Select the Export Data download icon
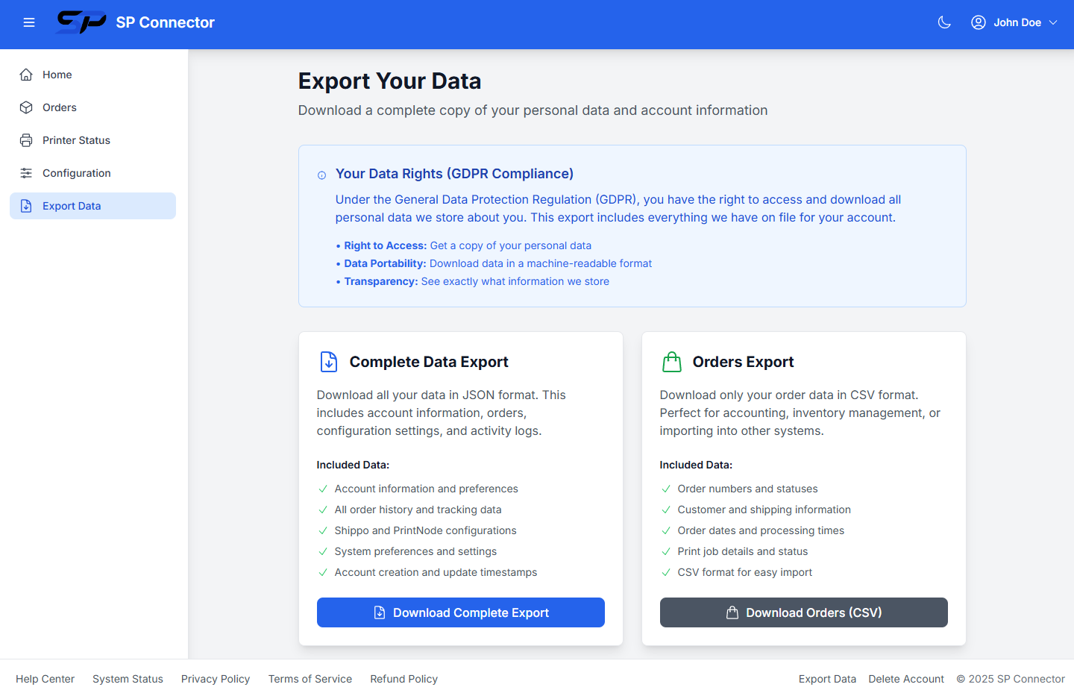 pyautogui.click(x=26, y=206)
